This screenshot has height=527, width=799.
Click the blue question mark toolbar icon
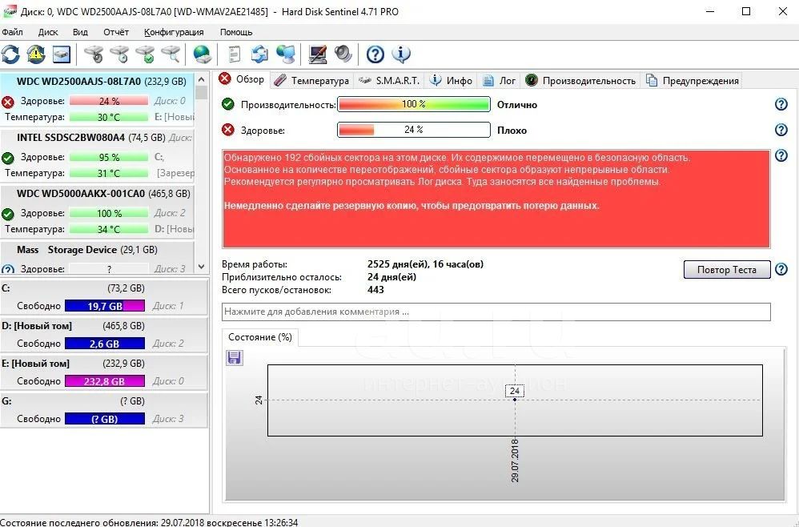point(375,54)
